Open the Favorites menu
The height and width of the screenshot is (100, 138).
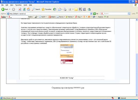(x=18, y=5)
